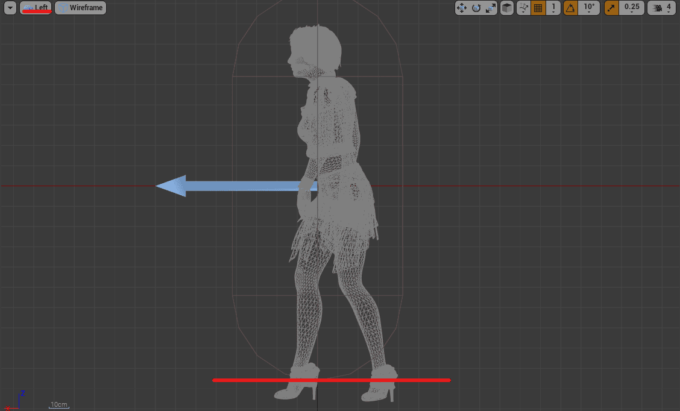Open the grid snap size dropdown
Image resolution: width=680 pixels, height=411 pixels.
point(553,8)
